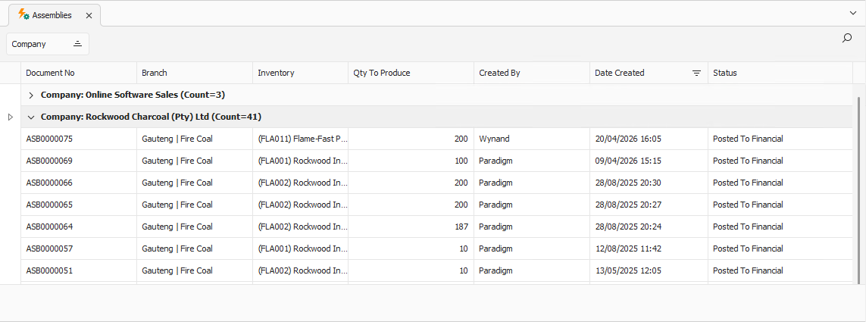Sort by Inventory column header
Image resolution: width=866 pixels, height=322 pixels.
coord(301,73)
